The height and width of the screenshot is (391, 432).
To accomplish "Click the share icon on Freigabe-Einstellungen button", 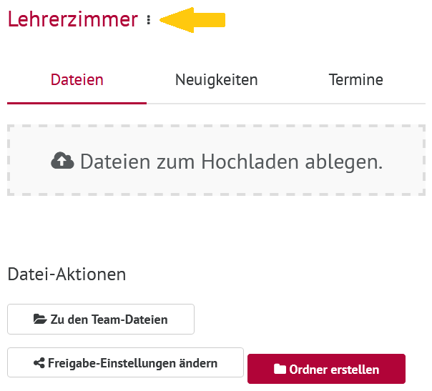I will tap(39, 363).
